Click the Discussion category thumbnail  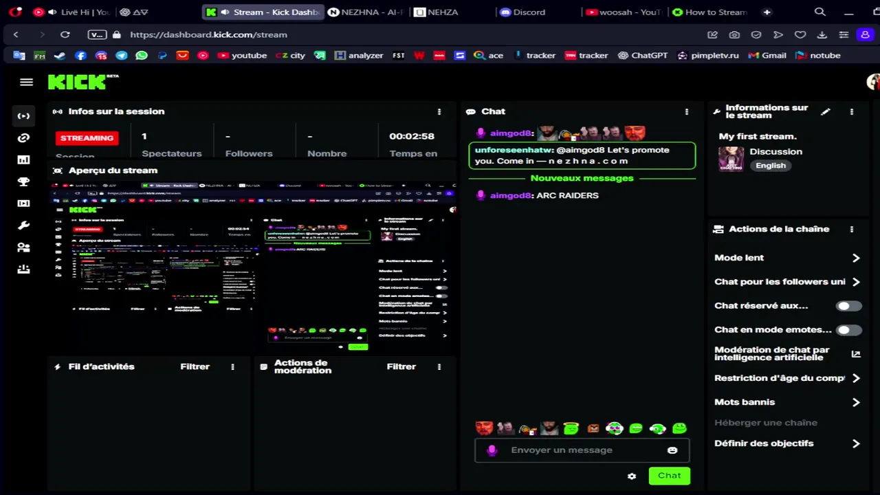pyautogui.click(x=731, y=158)
